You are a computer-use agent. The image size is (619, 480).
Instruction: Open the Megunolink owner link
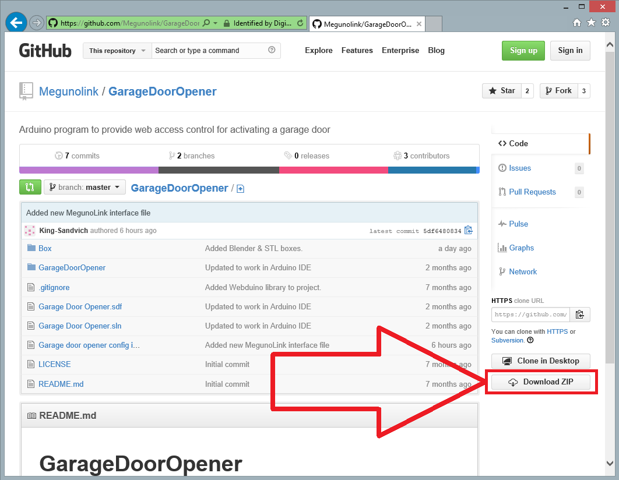[x=69, y=91]
